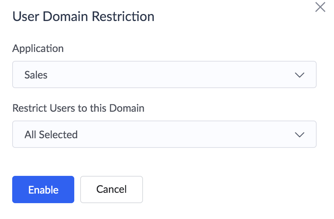Click the Cancel button
334x219 pixels.
(112, 190)
